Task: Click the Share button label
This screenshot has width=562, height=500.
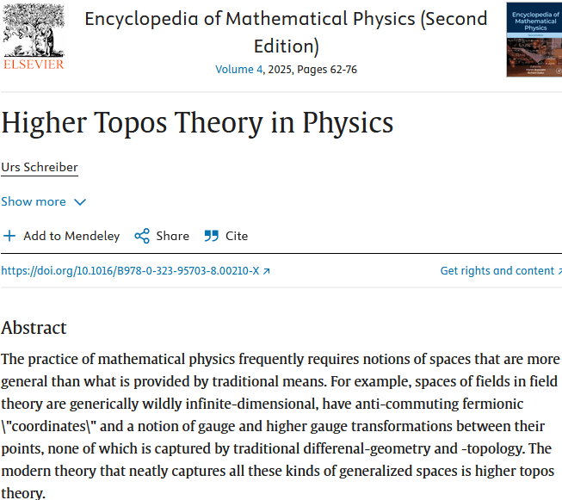Action: click(x=172, y=236)
